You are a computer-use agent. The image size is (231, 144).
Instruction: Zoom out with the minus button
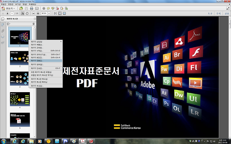coord(33,13)
